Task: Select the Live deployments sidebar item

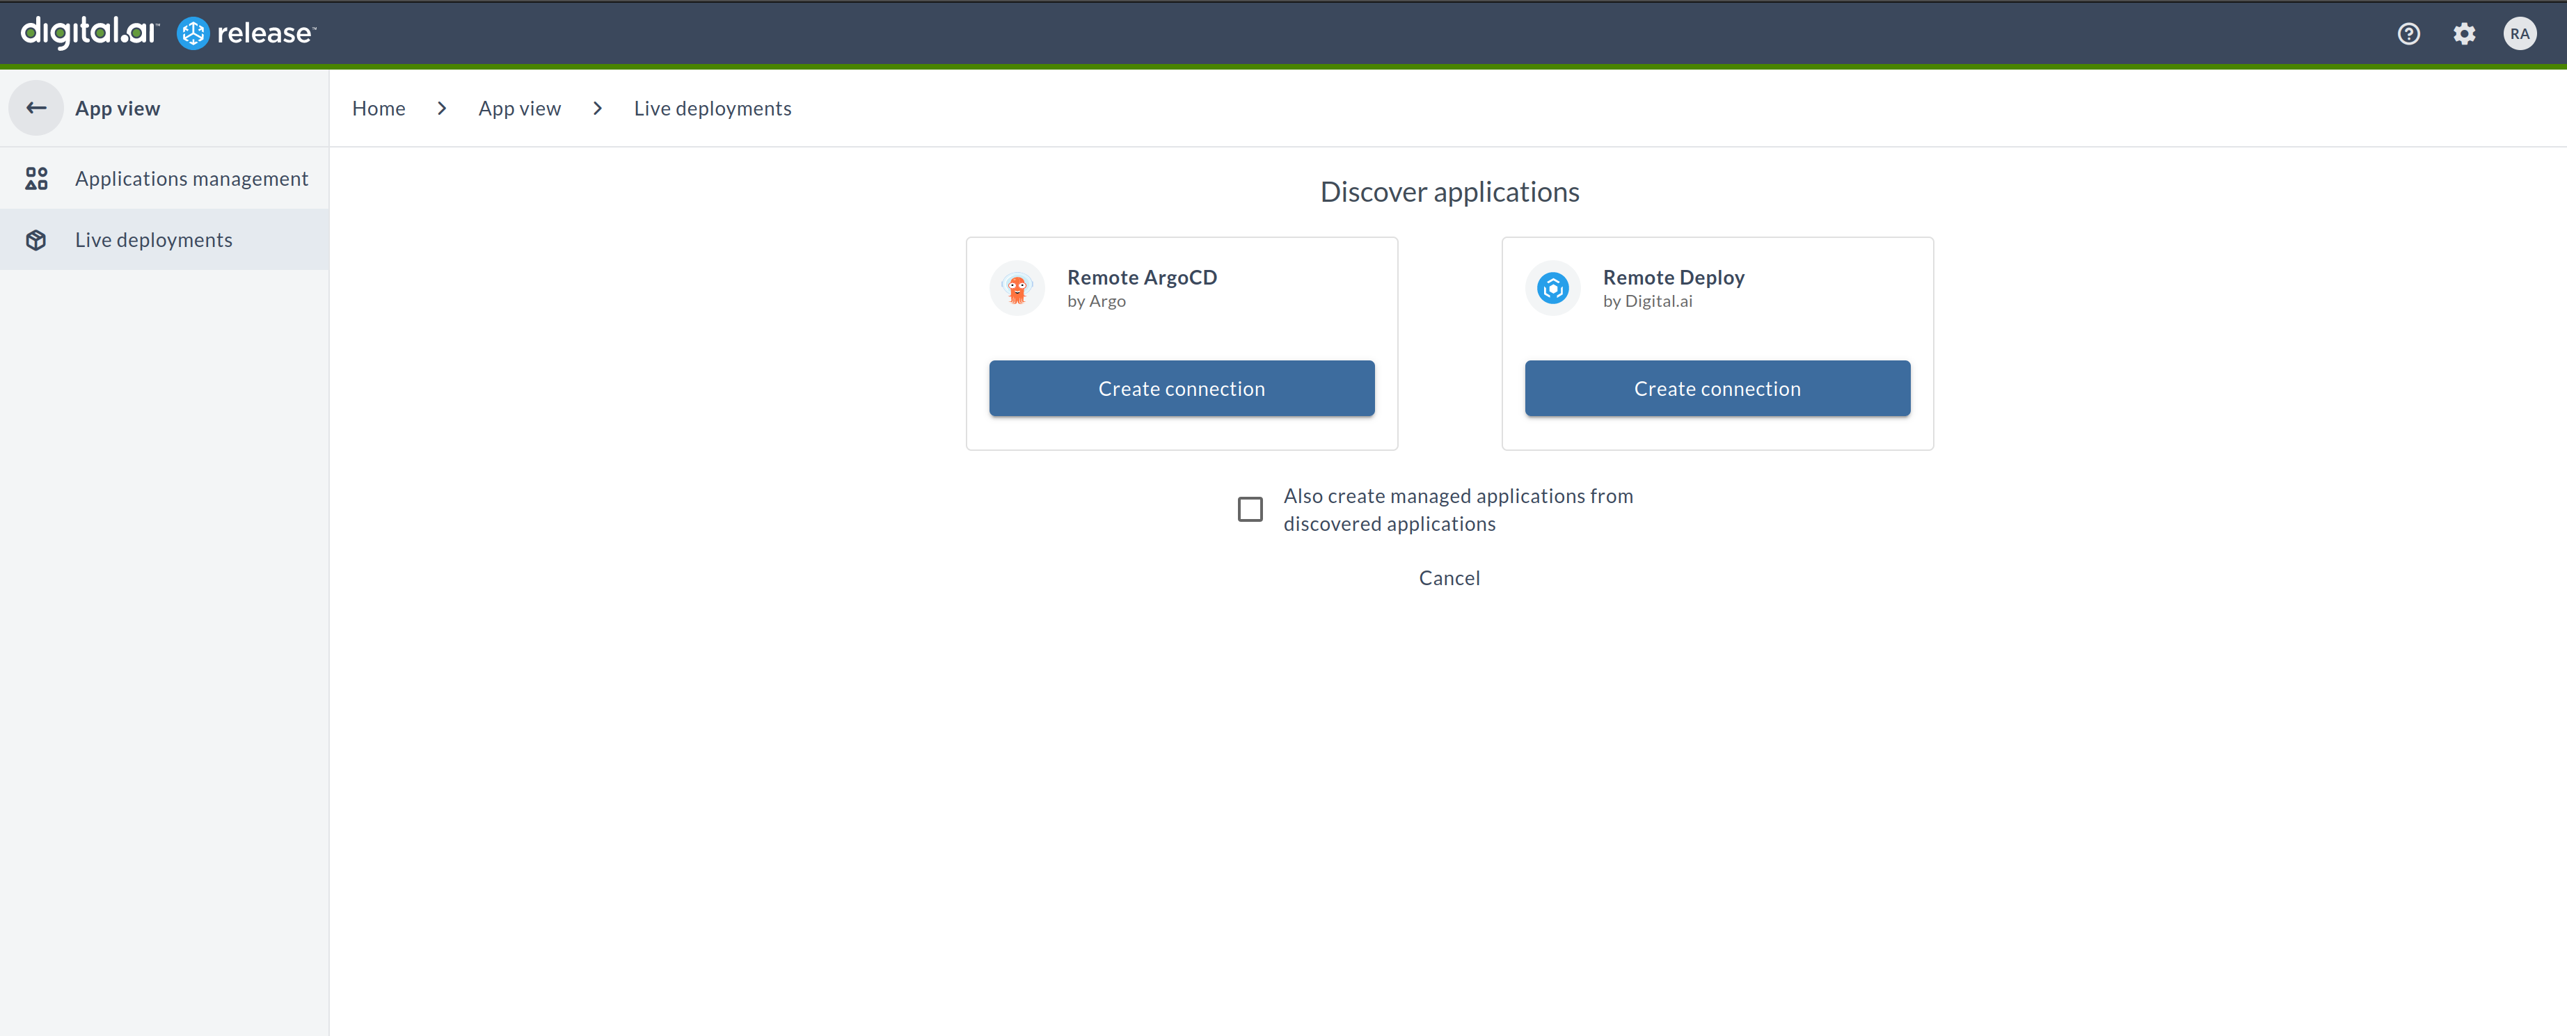Action: [x=152, y=237]
